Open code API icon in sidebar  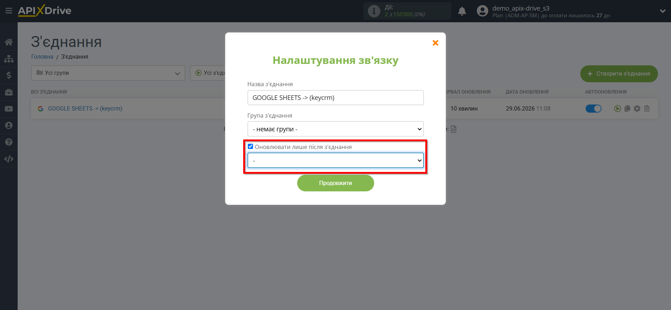coord(9,159)
